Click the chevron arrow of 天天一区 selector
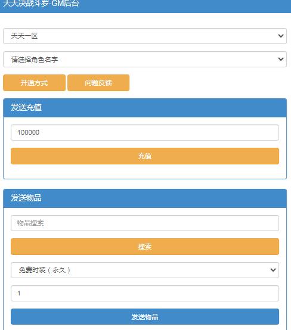 [281, 36]
